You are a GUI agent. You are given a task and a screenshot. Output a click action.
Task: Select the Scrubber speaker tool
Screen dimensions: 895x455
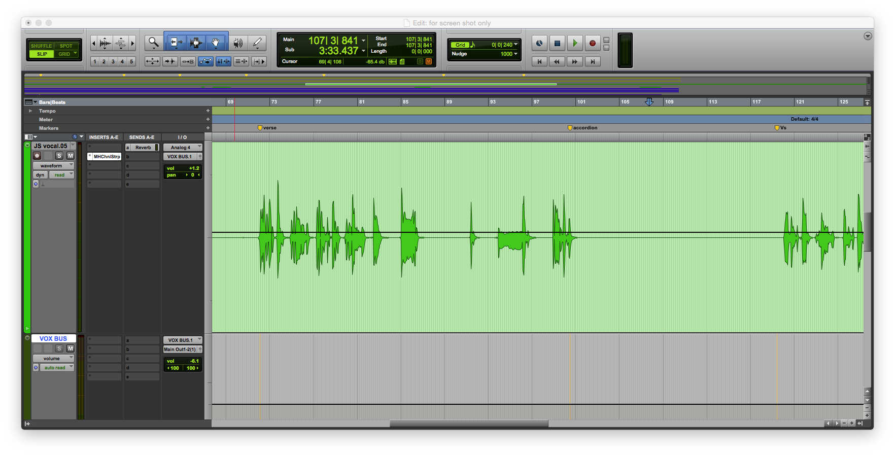[x=238, y=43]
